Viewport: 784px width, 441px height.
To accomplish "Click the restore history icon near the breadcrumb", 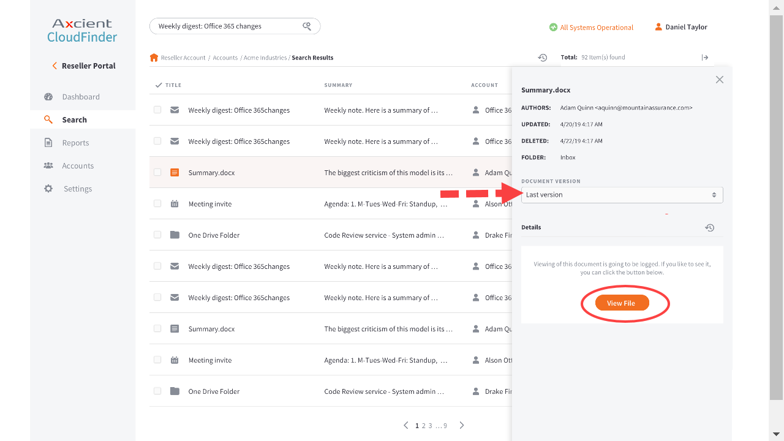I will [x=542, y=58].
